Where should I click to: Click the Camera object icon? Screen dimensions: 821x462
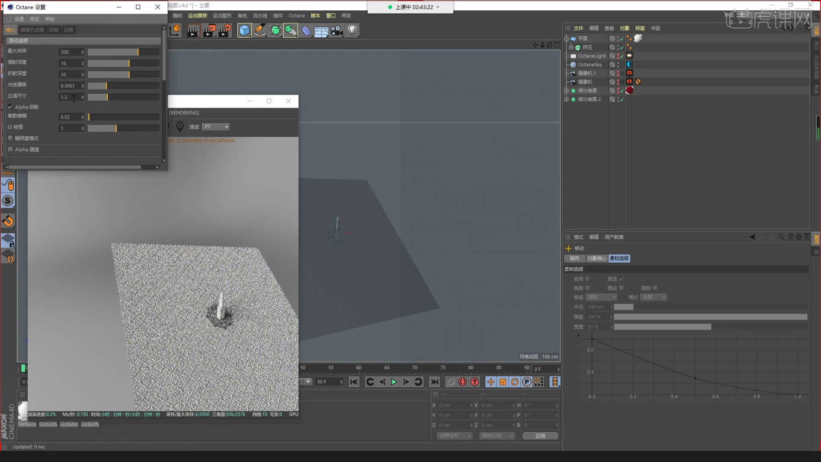coord(337,31)
